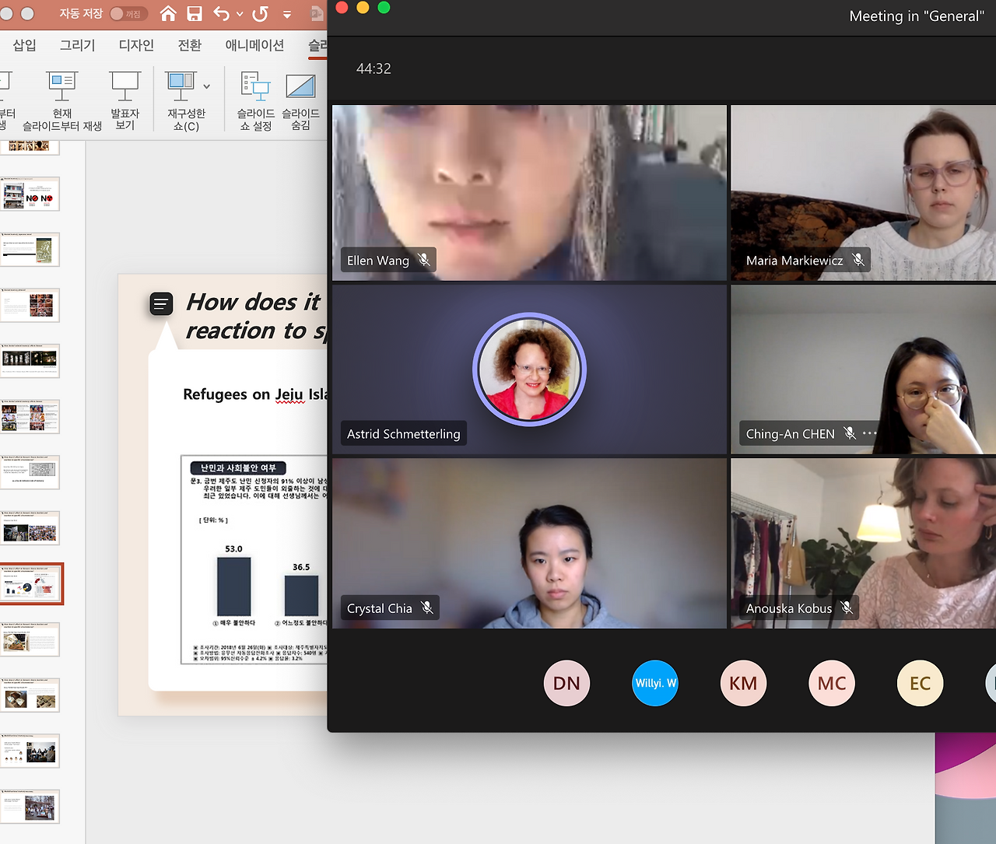The height and width of the screenshot is (844, 996).
Task: Save the presentation with the floppy disk icon
Action: 195,13
